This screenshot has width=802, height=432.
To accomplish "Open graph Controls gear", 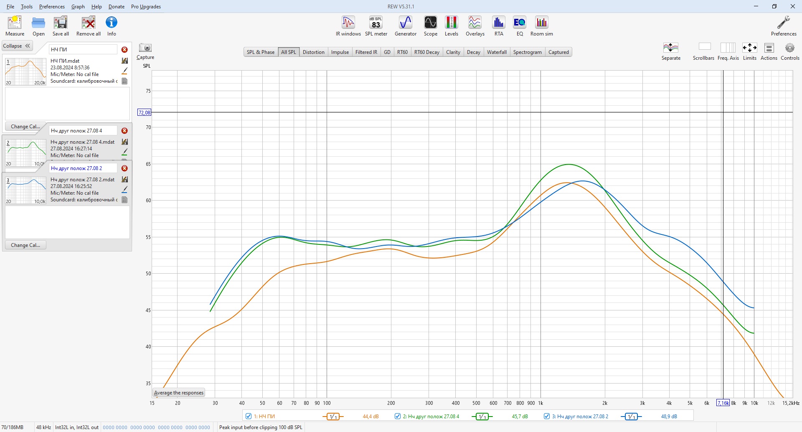I will [790, 51].
